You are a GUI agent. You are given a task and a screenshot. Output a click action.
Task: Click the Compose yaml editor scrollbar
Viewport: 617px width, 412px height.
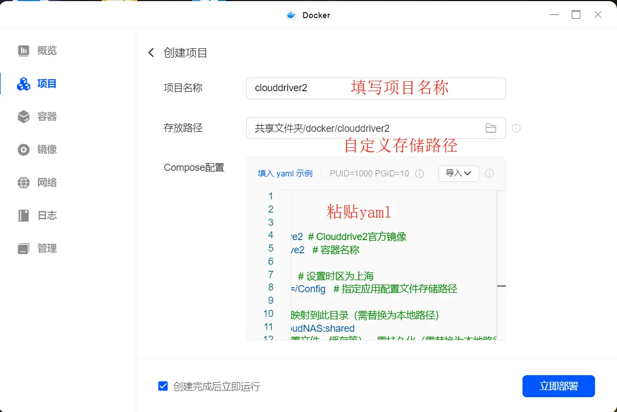pos(501,265)
